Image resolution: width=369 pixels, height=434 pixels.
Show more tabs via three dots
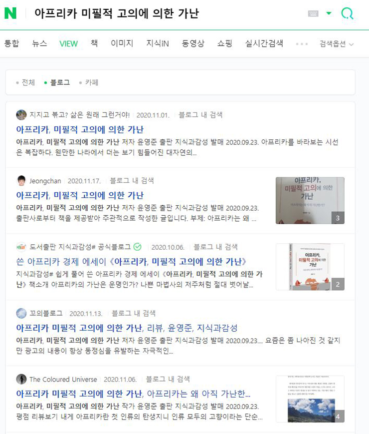[x=302, y=44]
